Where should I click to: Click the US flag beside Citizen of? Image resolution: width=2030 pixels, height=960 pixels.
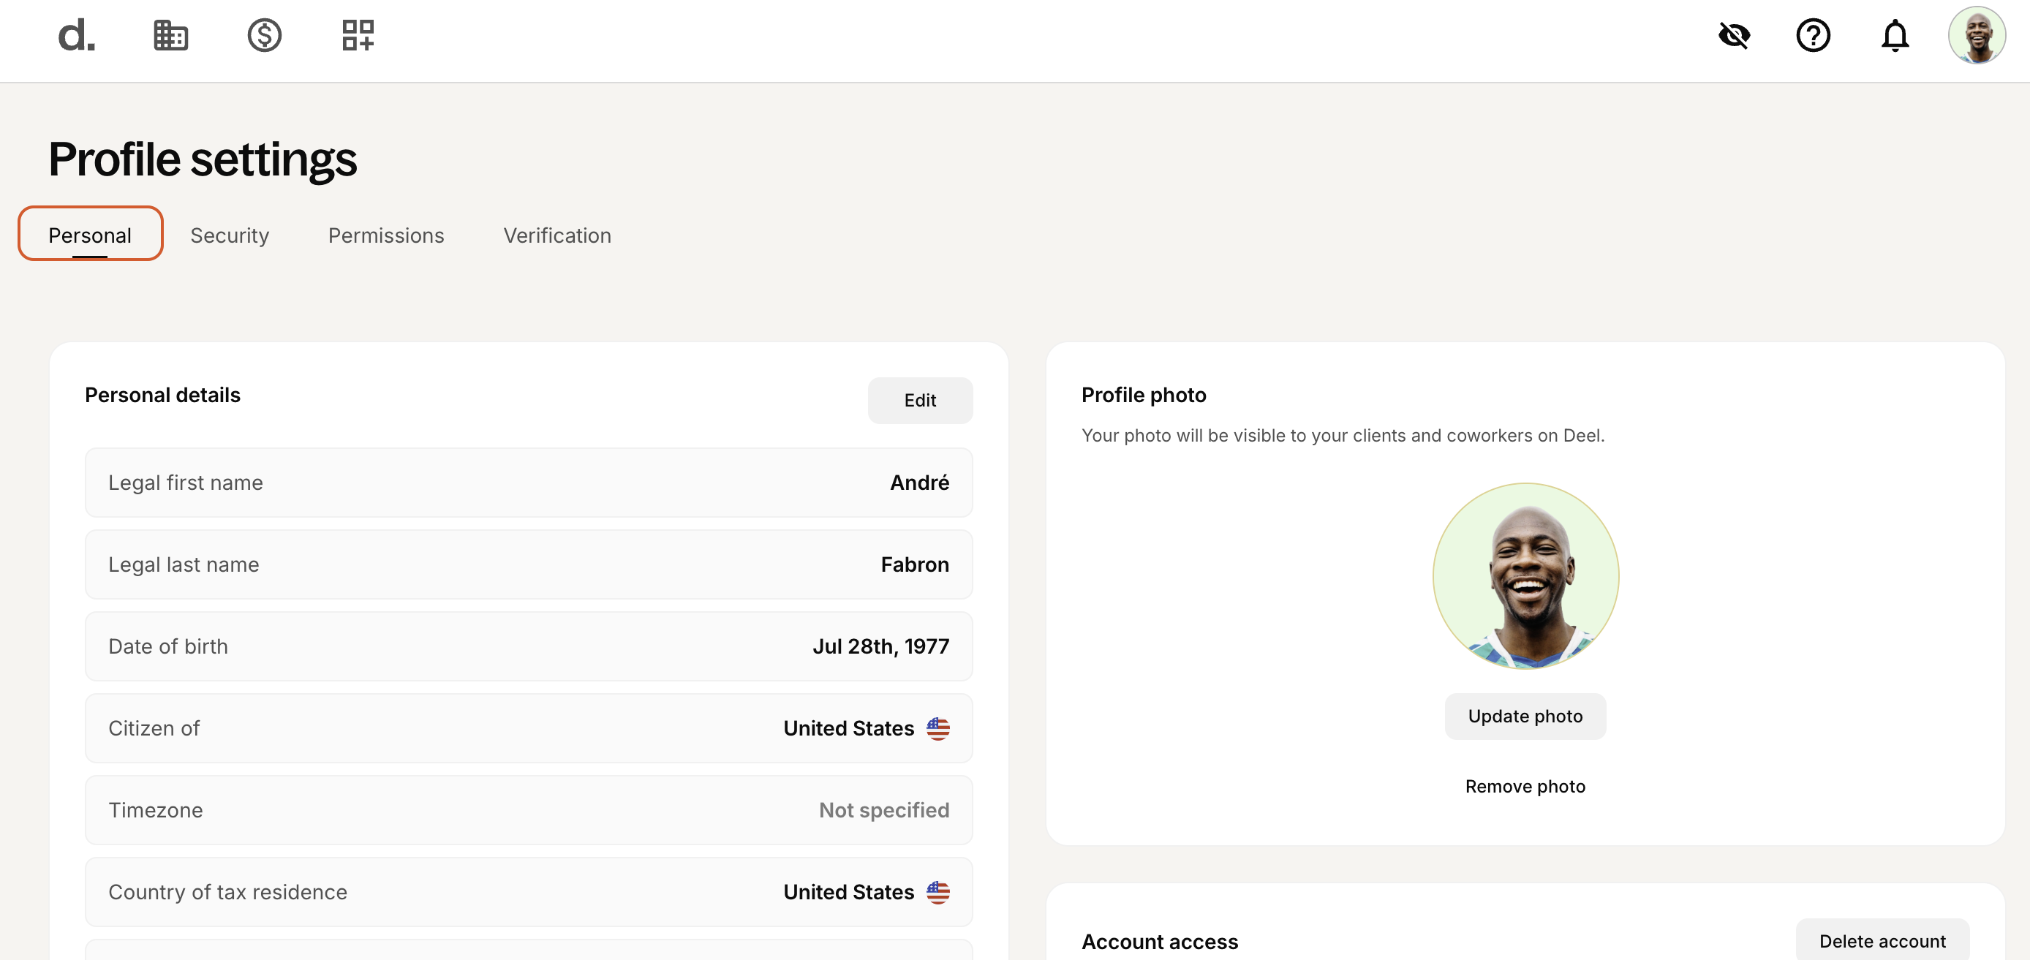pos(938,727)
